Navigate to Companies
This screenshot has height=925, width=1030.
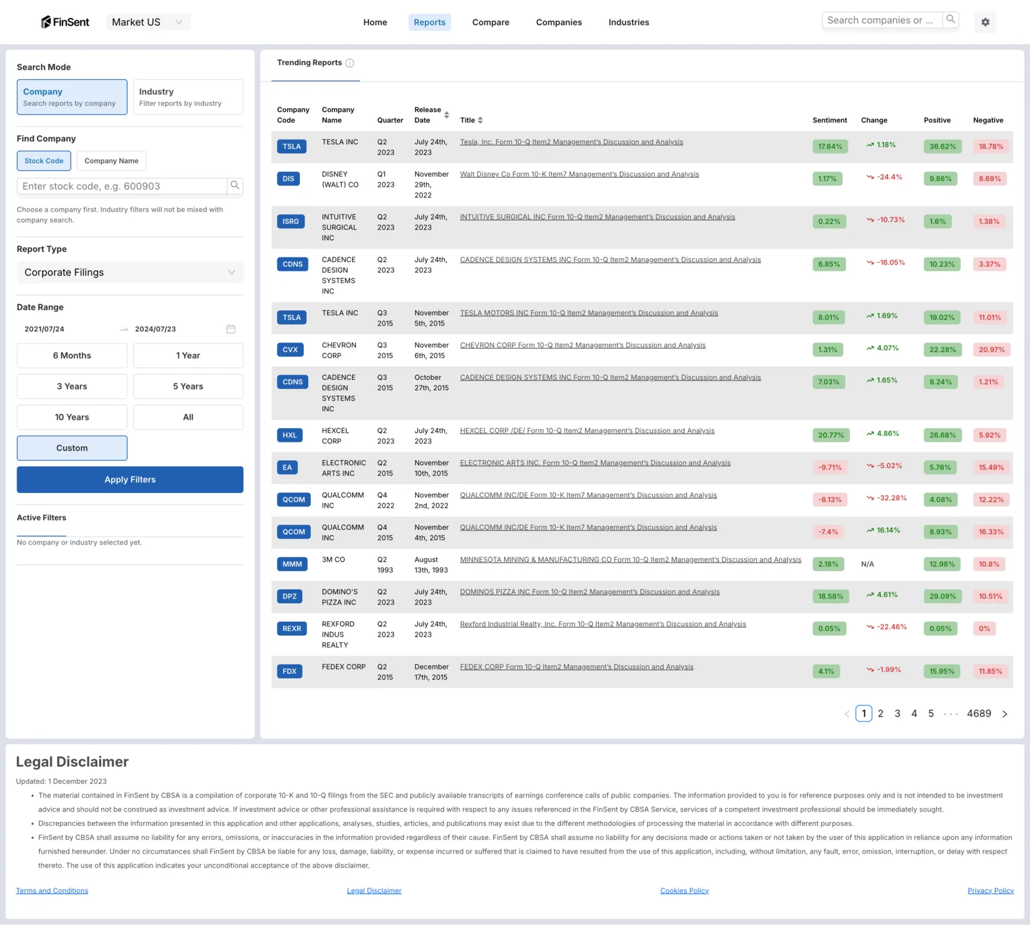[559, 23]
